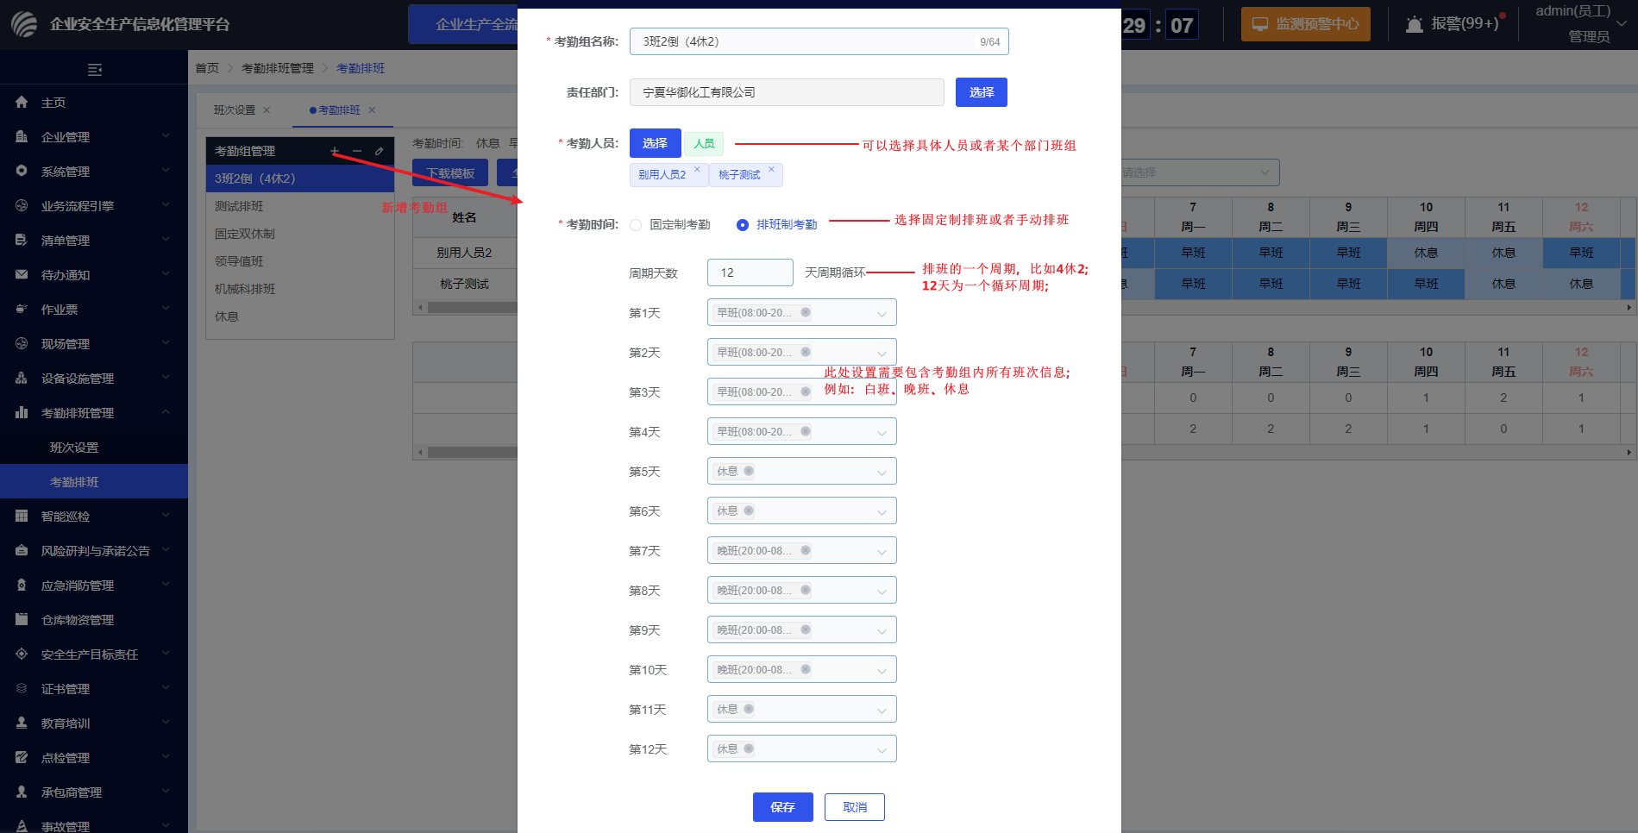Select the 领导值班 attendance group
This screenshot has height=833, width=1638.
(300, 261)
